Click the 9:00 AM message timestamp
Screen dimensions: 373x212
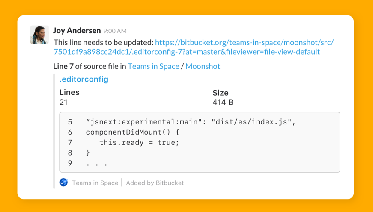point(115,31)
